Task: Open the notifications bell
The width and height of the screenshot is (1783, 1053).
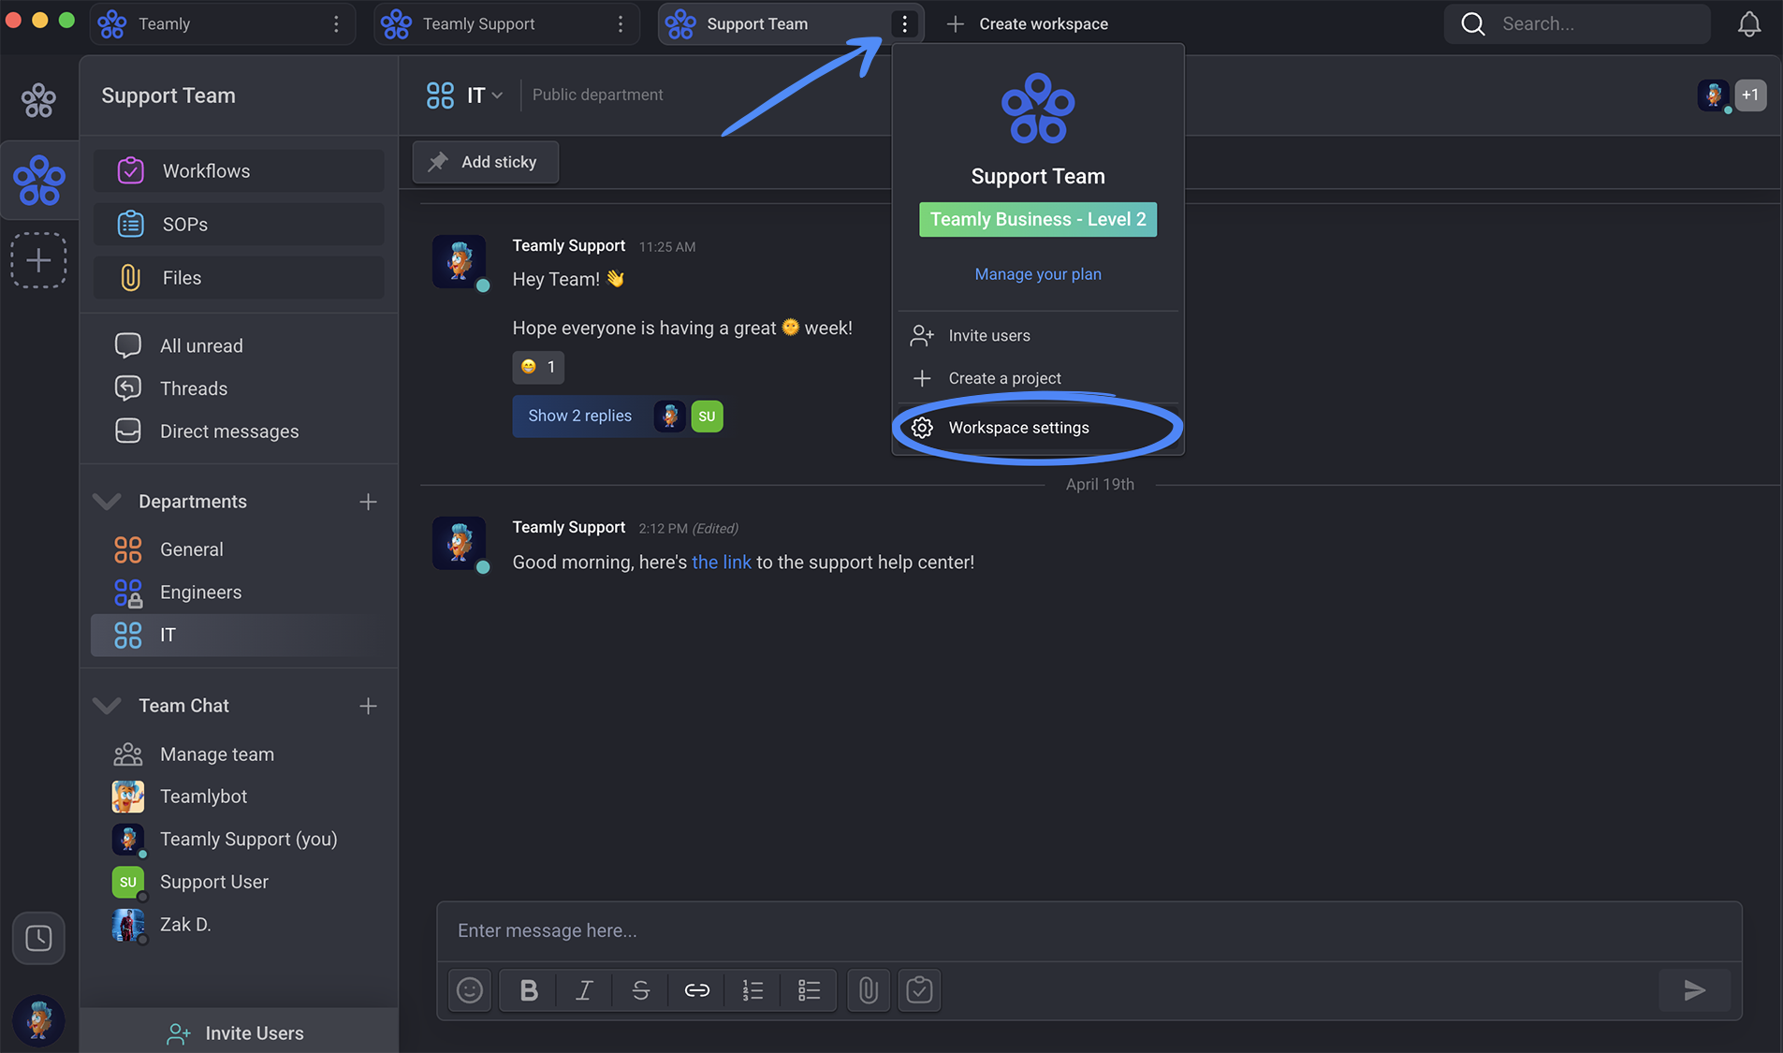Action: 1748,24
